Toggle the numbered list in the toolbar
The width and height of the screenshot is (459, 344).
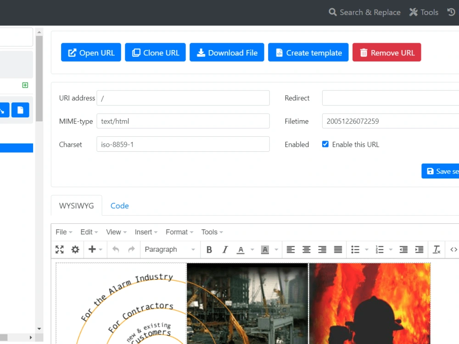380,250
